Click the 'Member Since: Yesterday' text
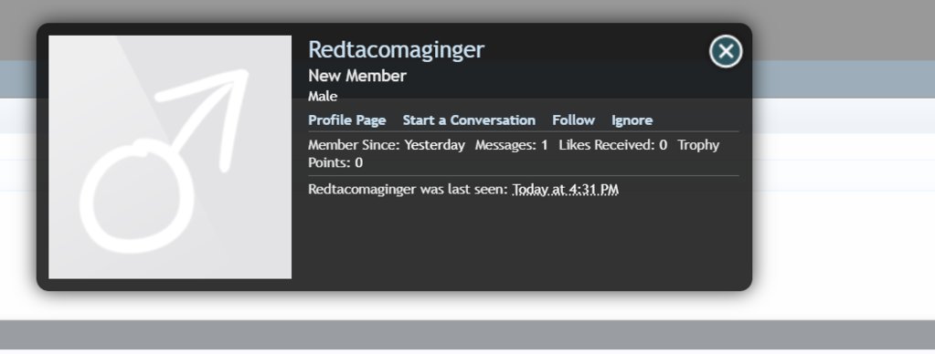The image size is (935, 354). click(387, 145)
